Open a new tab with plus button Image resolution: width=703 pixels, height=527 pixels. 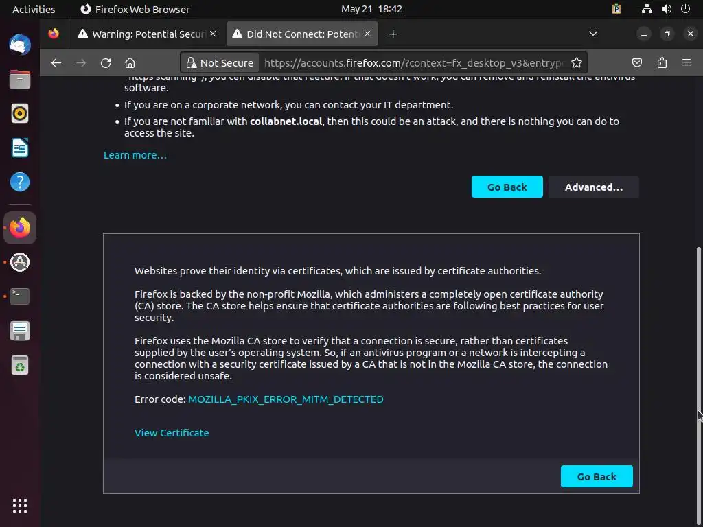[x=393, y=34]
